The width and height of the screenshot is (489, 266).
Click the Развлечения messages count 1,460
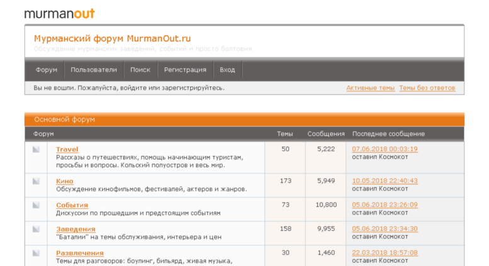click(326, 253)
